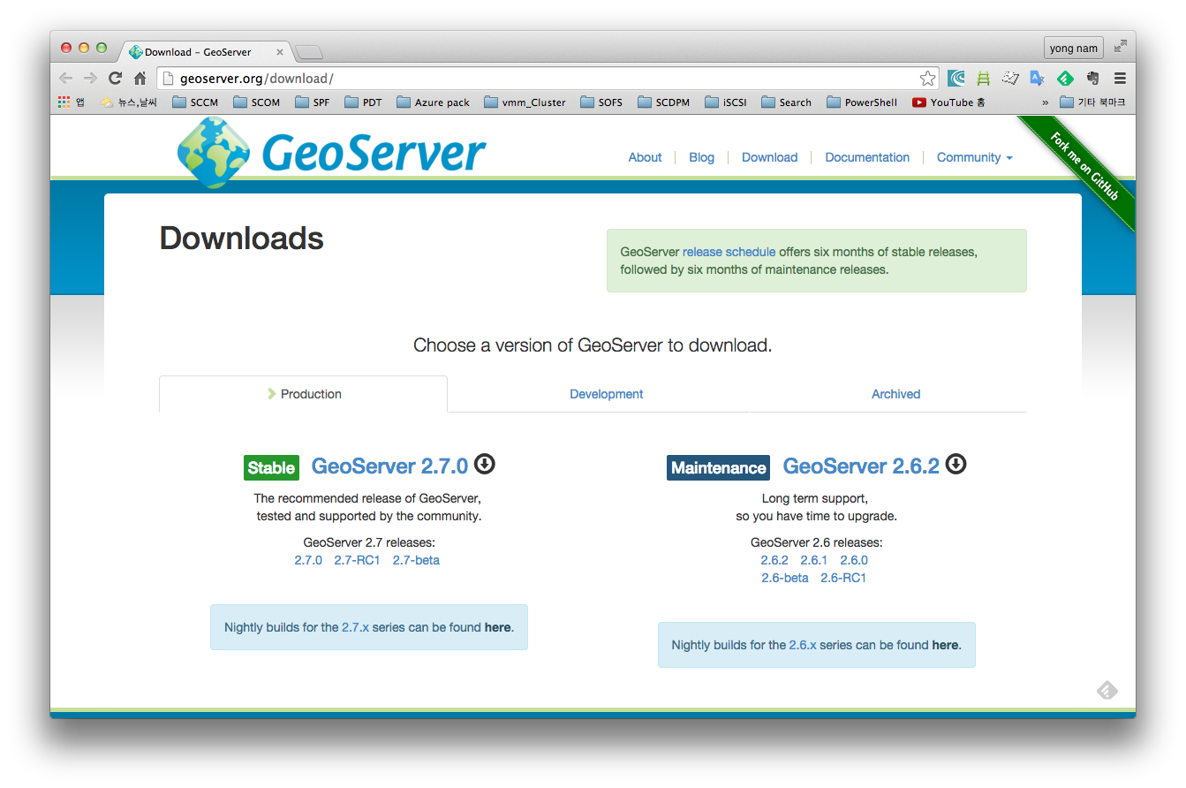1186x788 pixels.
Task: Open the SCDPM bookmark folder
Action: (x=663, y=102)
